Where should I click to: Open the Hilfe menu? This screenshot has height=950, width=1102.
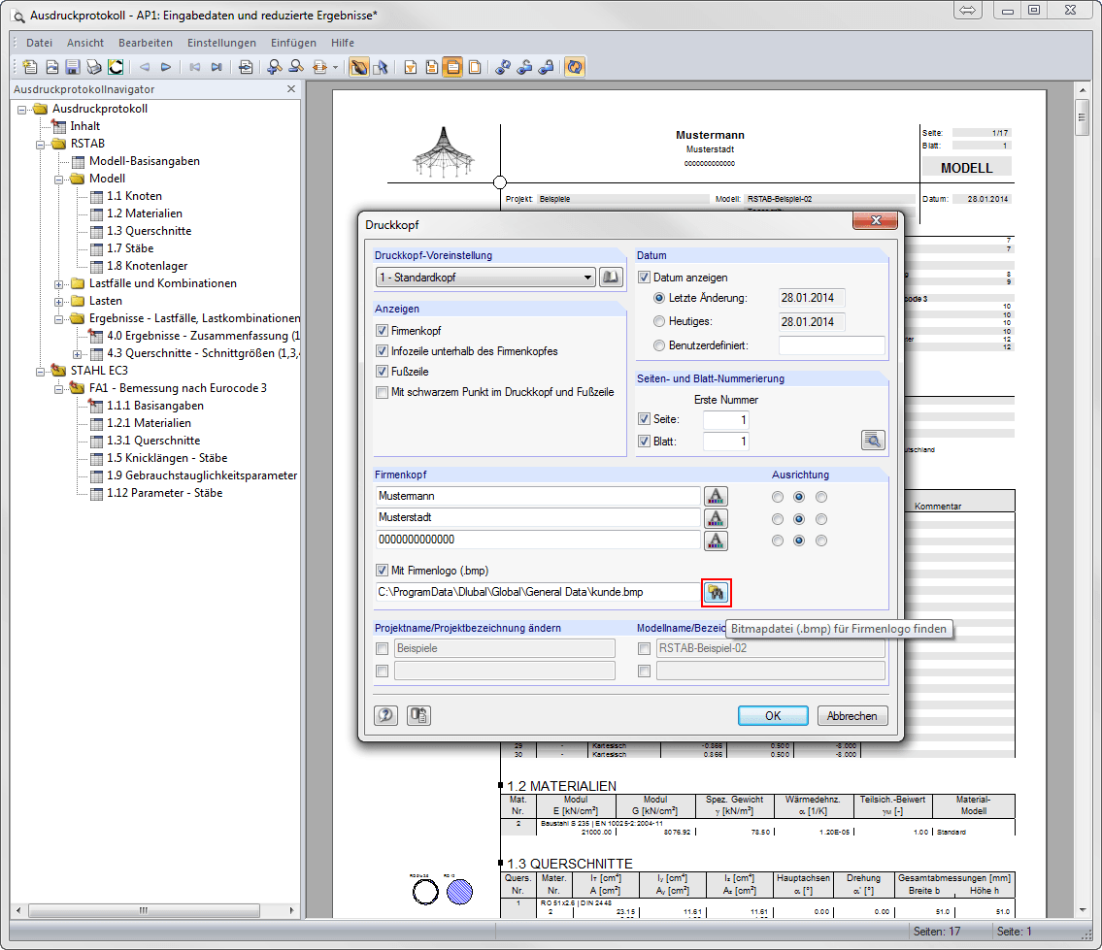click(343, 43)
